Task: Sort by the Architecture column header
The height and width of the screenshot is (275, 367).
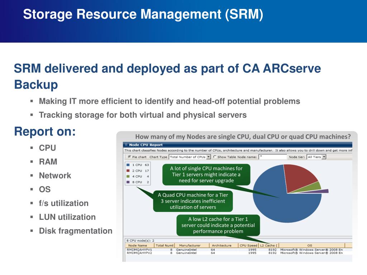Action: pyautogui.click(x=223, y=246)
